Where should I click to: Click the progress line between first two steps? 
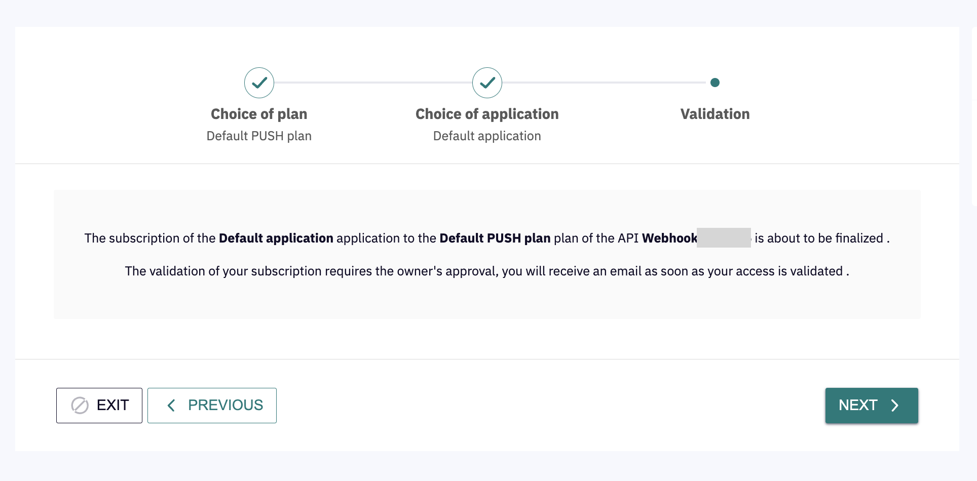tap(373, 83)
